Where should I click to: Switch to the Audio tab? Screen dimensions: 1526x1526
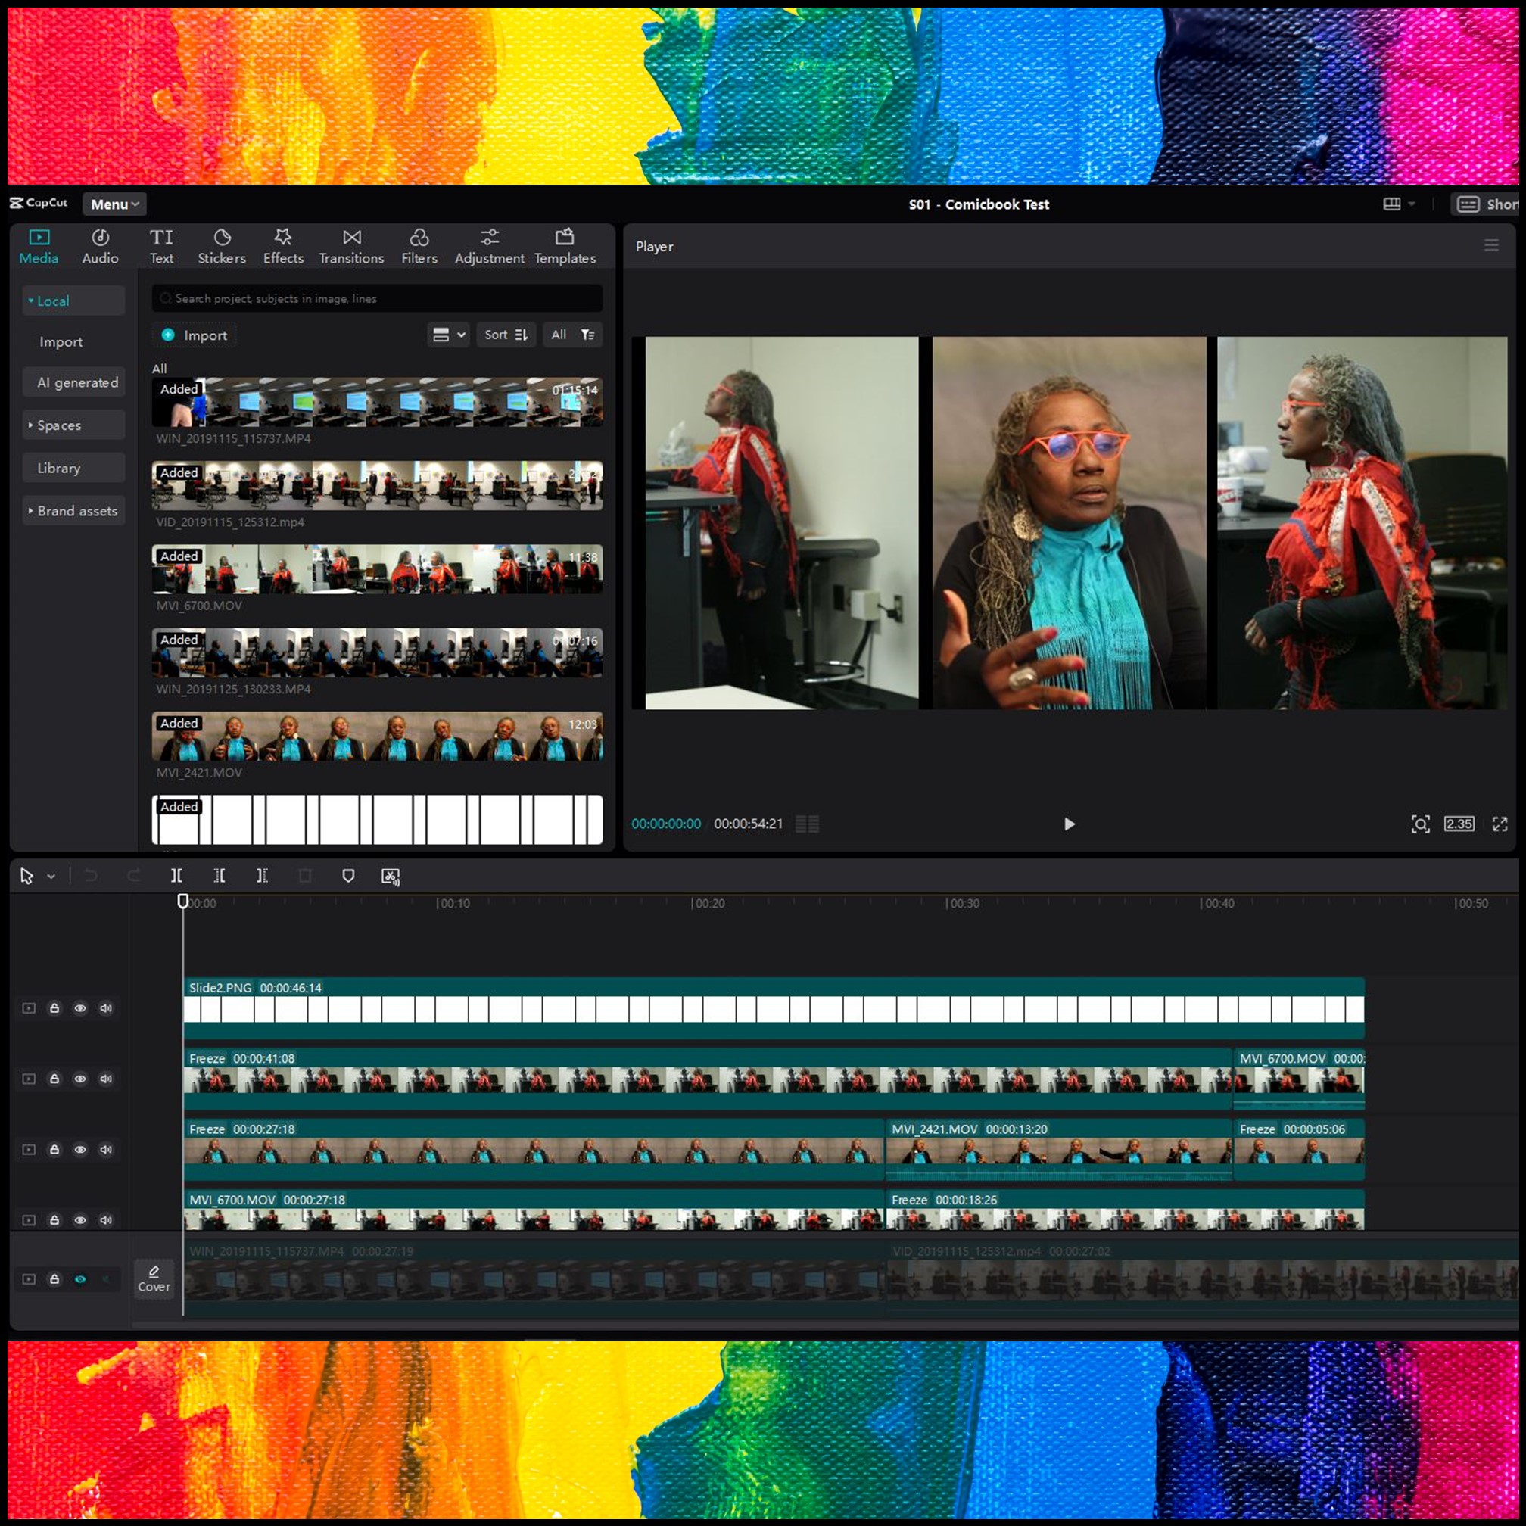tap(101, 247)
